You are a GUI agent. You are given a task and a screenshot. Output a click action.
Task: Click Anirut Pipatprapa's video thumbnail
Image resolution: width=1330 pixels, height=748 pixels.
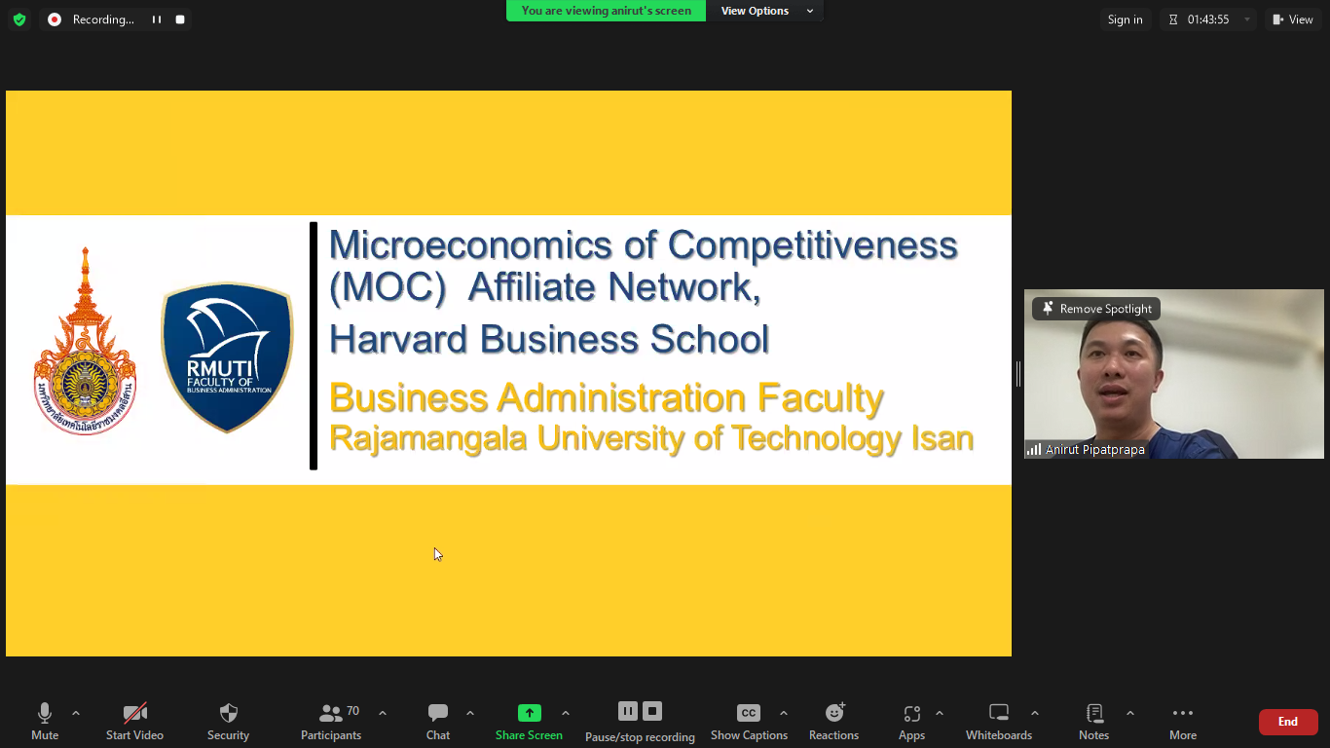tap(1174, 374)
